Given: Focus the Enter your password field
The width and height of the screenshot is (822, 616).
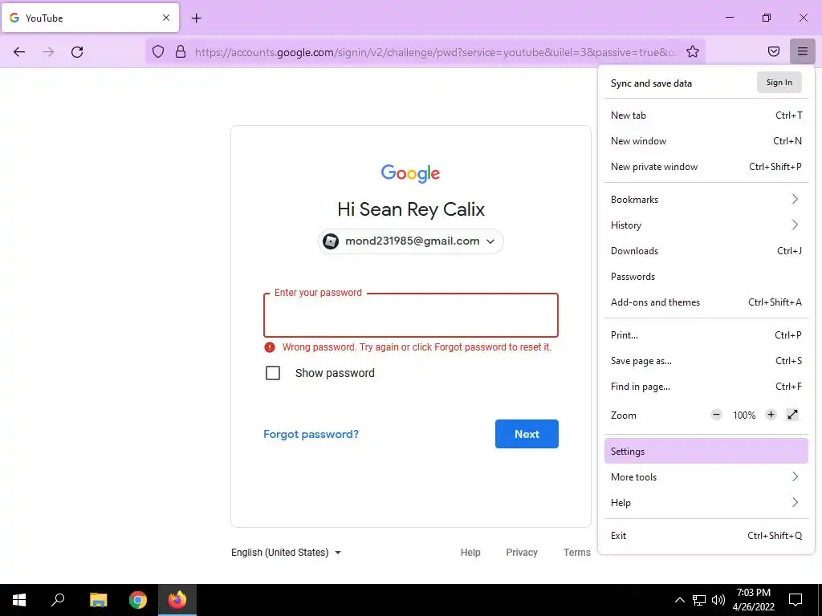Looking at the screenshot, I should tap(411, 314).
